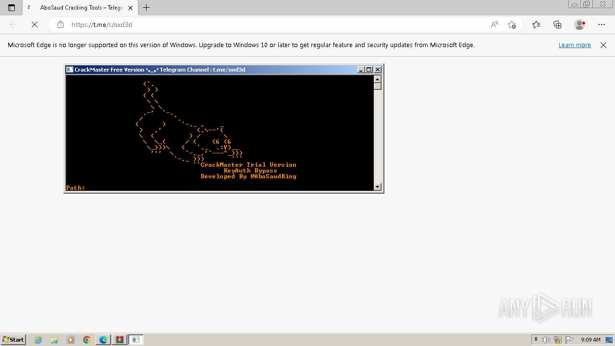Maximize the CrackMaster console window

click(x=369, y=70)
